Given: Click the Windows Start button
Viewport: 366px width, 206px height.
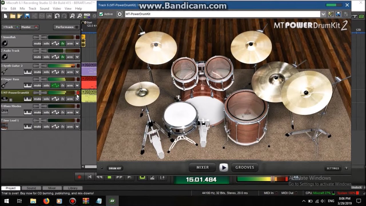Looking at the screenshot, I should coord(6,201).
